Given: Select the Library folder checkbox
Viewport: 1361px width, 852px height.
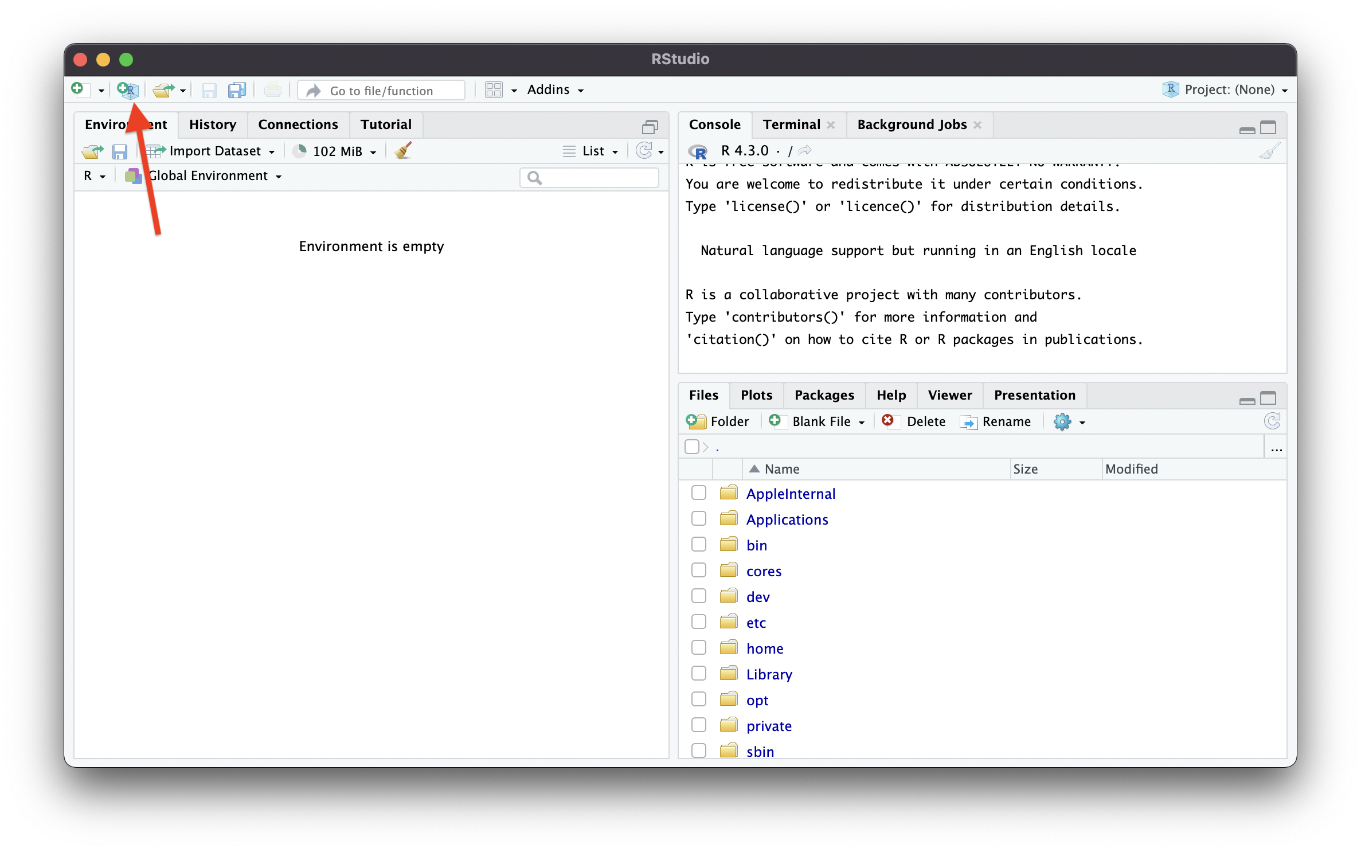Looking at the screenshot, I should (x=698, y=674).
